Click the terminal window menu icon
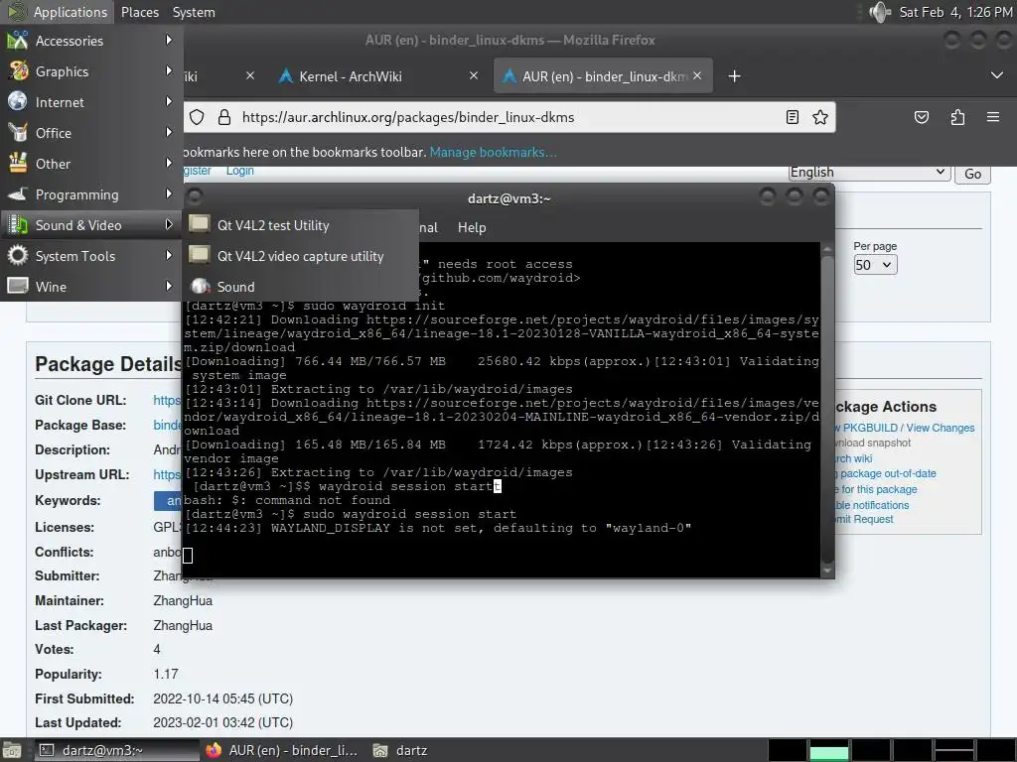This screenshot has width=1017, height=762. [195, 196]
